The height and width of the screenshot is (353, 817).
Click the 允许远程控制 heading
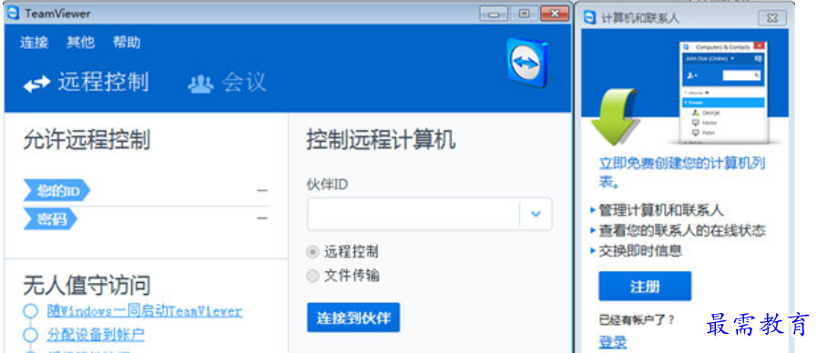[87, 141]
